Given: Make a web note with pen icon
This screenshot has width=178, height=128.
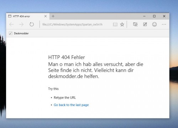Looking at the screenshot, I should click(x=145, y=25).
